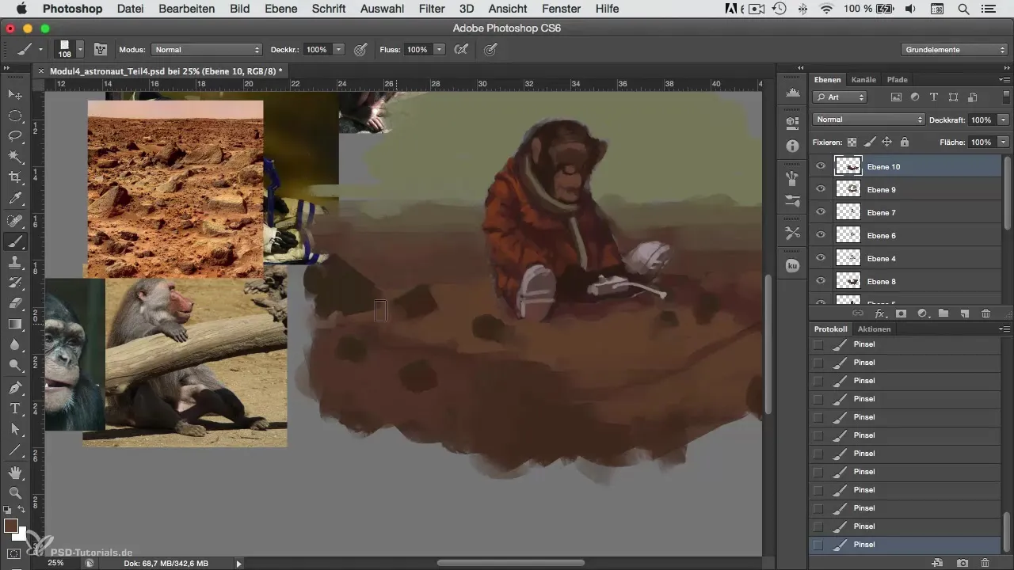The image size is (1014, 570).
Task: Open the Fläche fill dropdown arrow
Action: click(1003, 142)
